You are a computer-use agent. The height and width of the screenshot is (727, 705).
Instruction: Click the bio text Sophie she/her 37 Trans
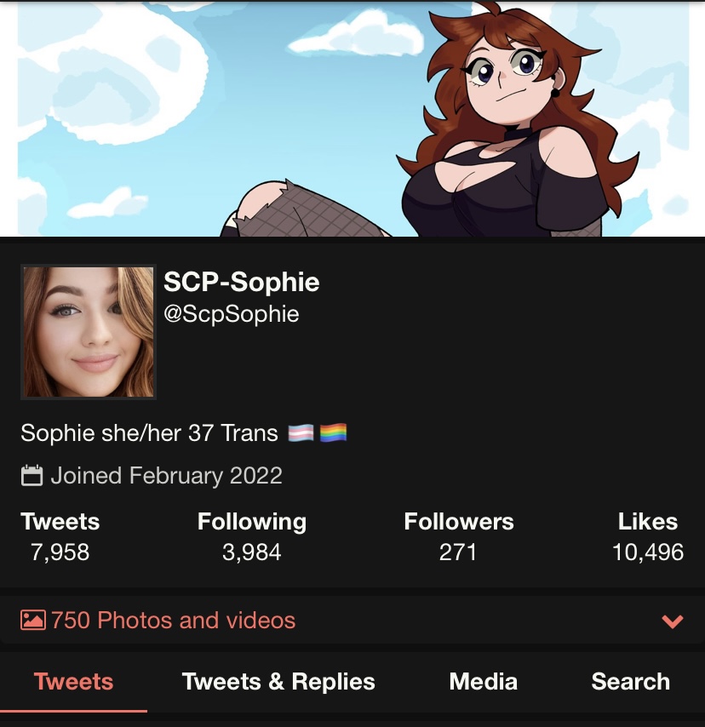[149, 433]
